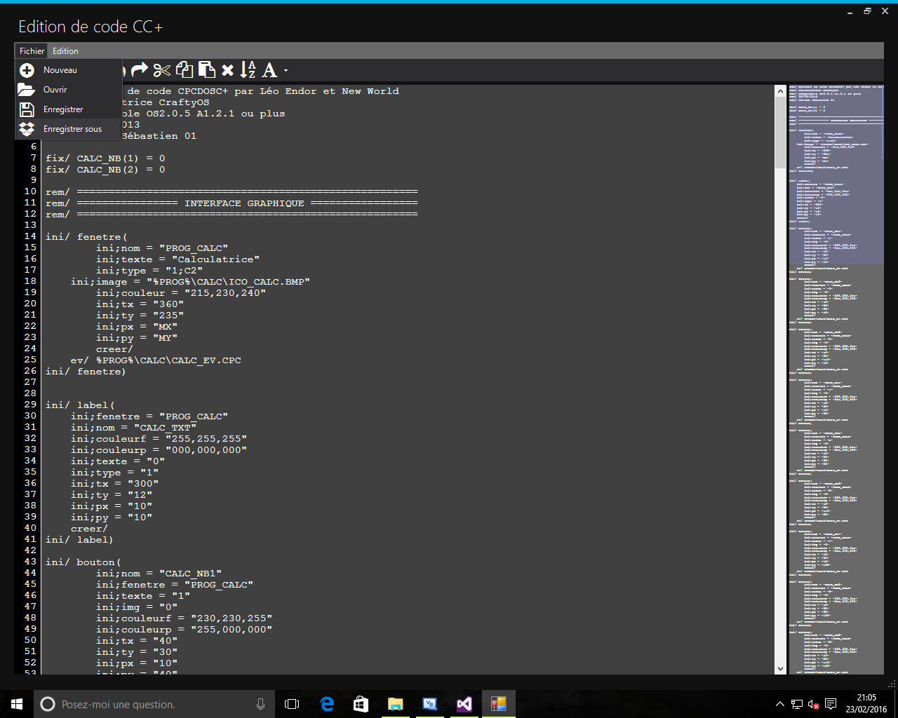Minimize the CC+ editor window
This screenshot has height=718, width=898.
(x=850, y=11)
